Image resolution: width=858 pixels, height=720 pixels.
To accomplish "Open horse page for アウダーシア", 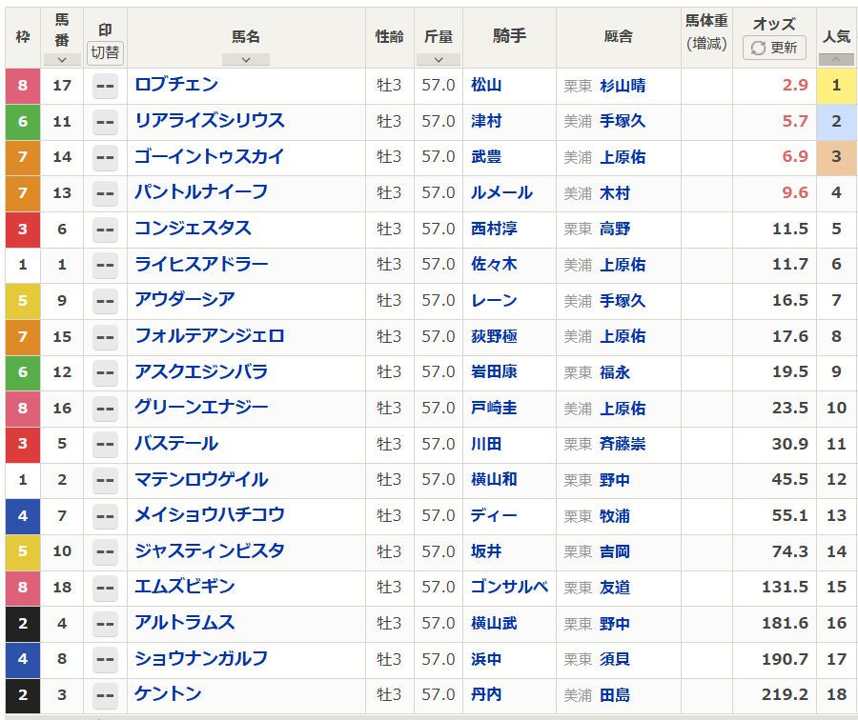I will coord(185,300).
